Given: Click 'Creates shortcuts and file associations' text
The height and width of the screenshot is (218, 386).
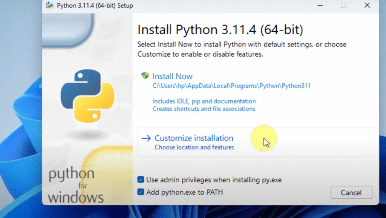Looking at the screenshot, I should point(204,109).
